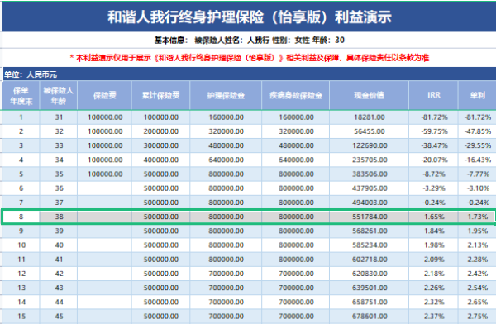The image size is (496, 324).
Task: Click cash value cell 639501.00
Action: (370, 288)
